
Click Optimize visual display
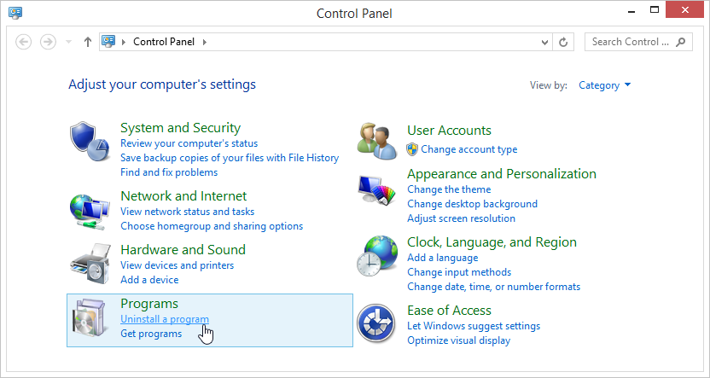pos(459,340)
